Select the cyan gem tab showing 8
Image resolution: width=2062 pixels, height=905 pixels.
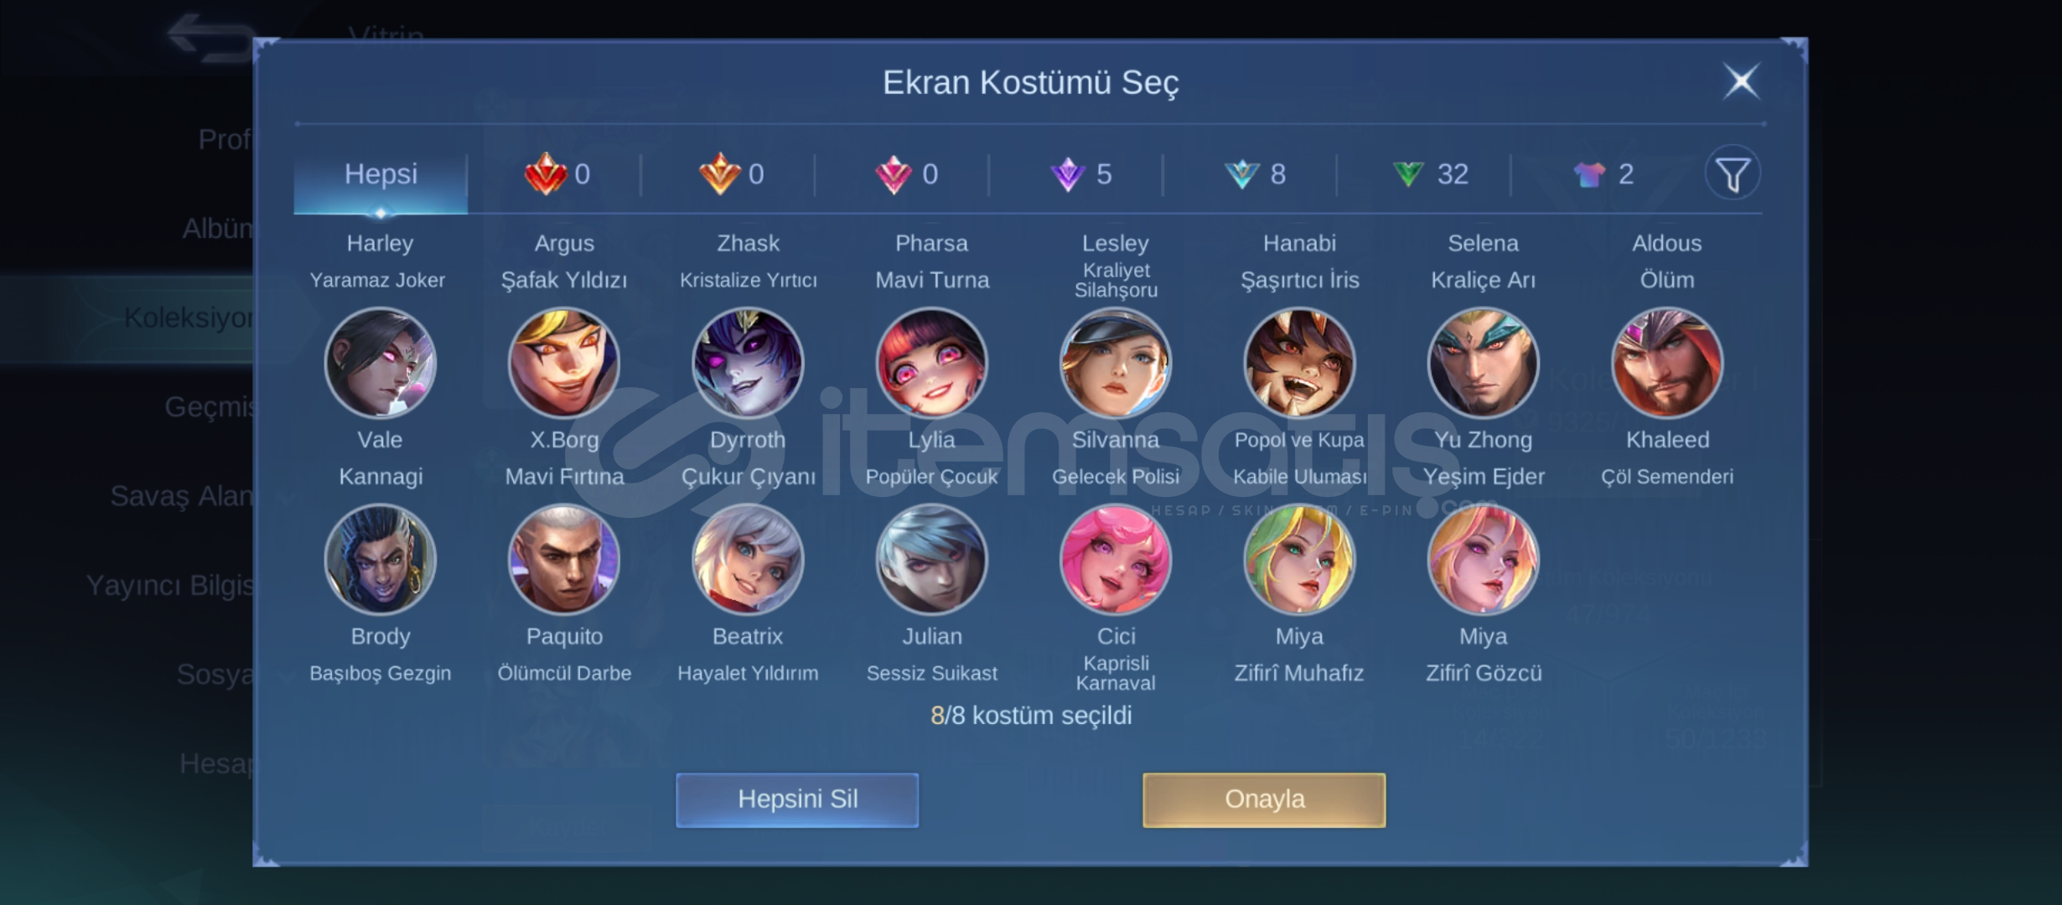[1253, 174]
